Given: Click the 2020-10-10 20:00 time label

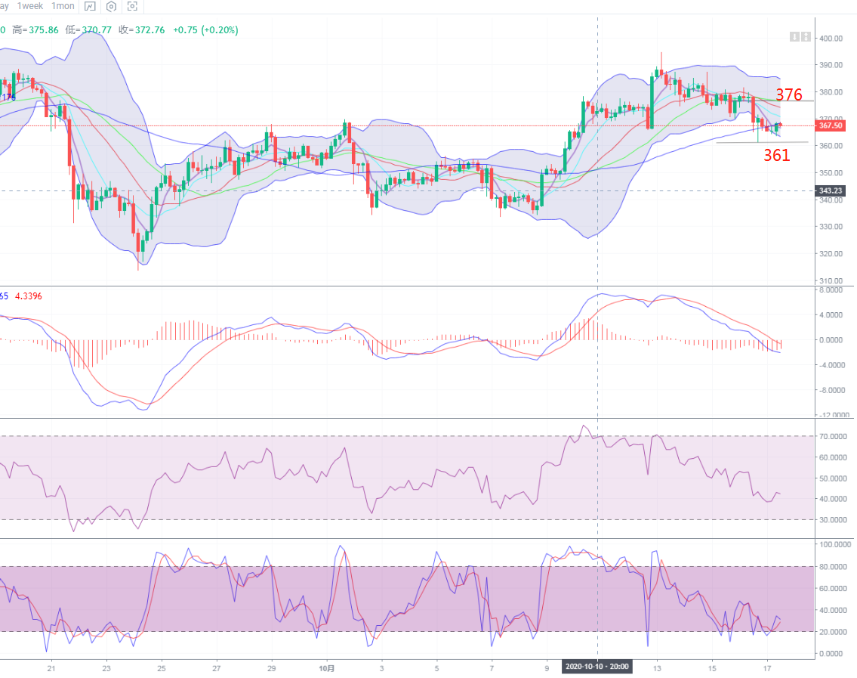Looking at the screenshot, I should tap(597, 667).
